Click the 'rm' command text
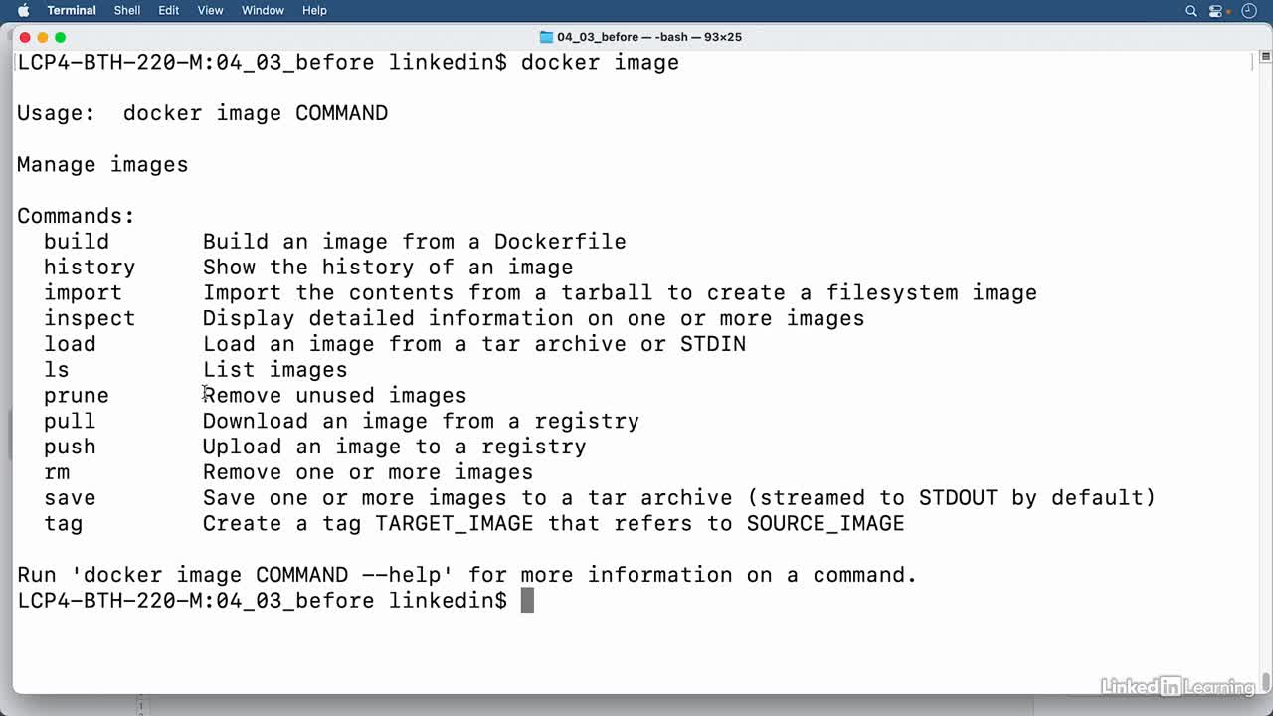 tap(57, 472)
